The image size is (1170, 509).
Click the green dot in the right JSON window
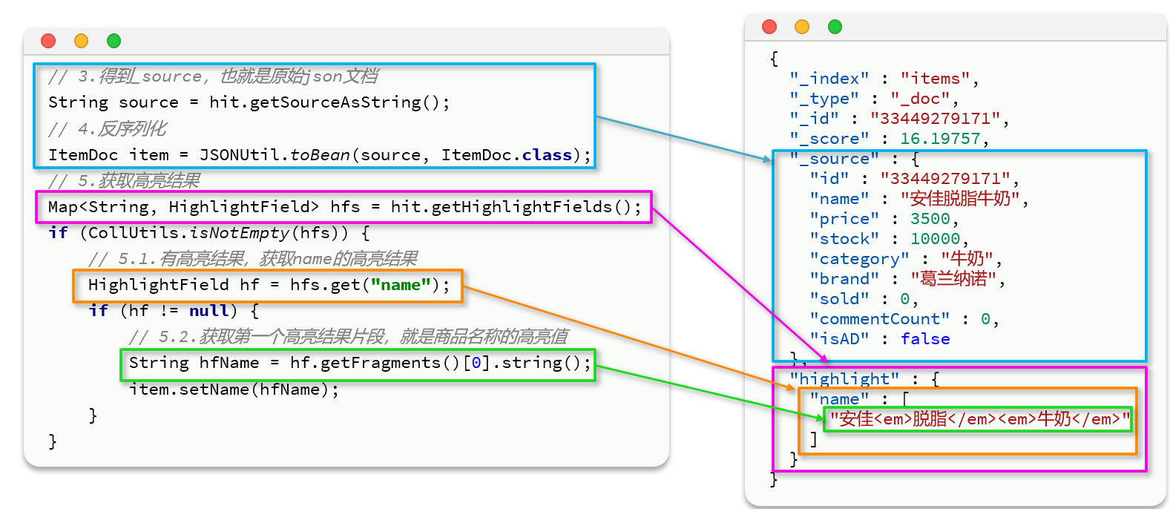pos(835,27)
